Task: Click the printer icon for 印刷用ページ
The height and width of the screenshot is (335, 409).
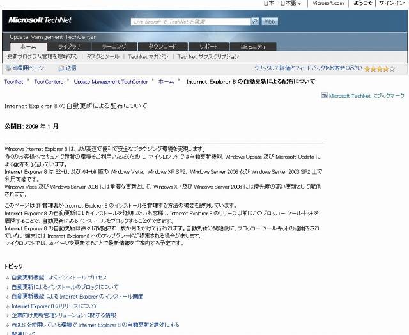Action: [x=8, y=68]
